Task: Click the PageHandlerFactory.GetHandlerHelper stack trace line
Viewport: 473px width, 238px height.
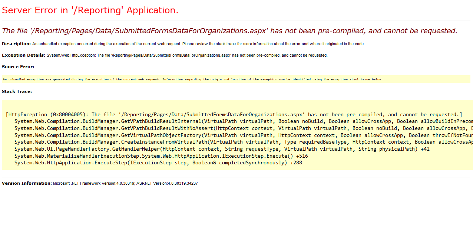Action: point(222,149)
